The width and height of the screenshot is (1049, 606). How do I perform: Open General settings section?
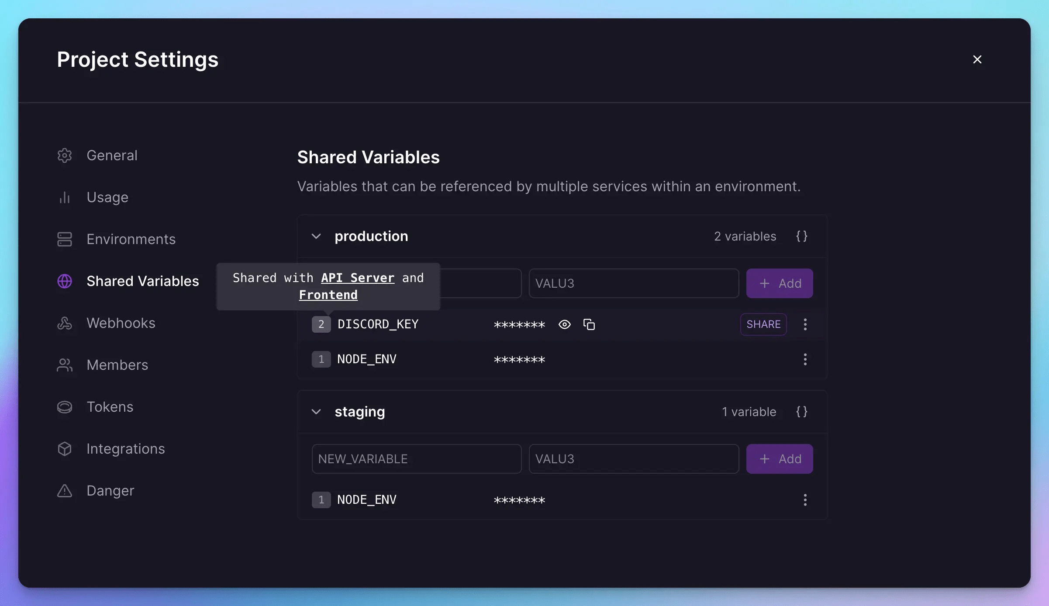click(x=112, y=155)
